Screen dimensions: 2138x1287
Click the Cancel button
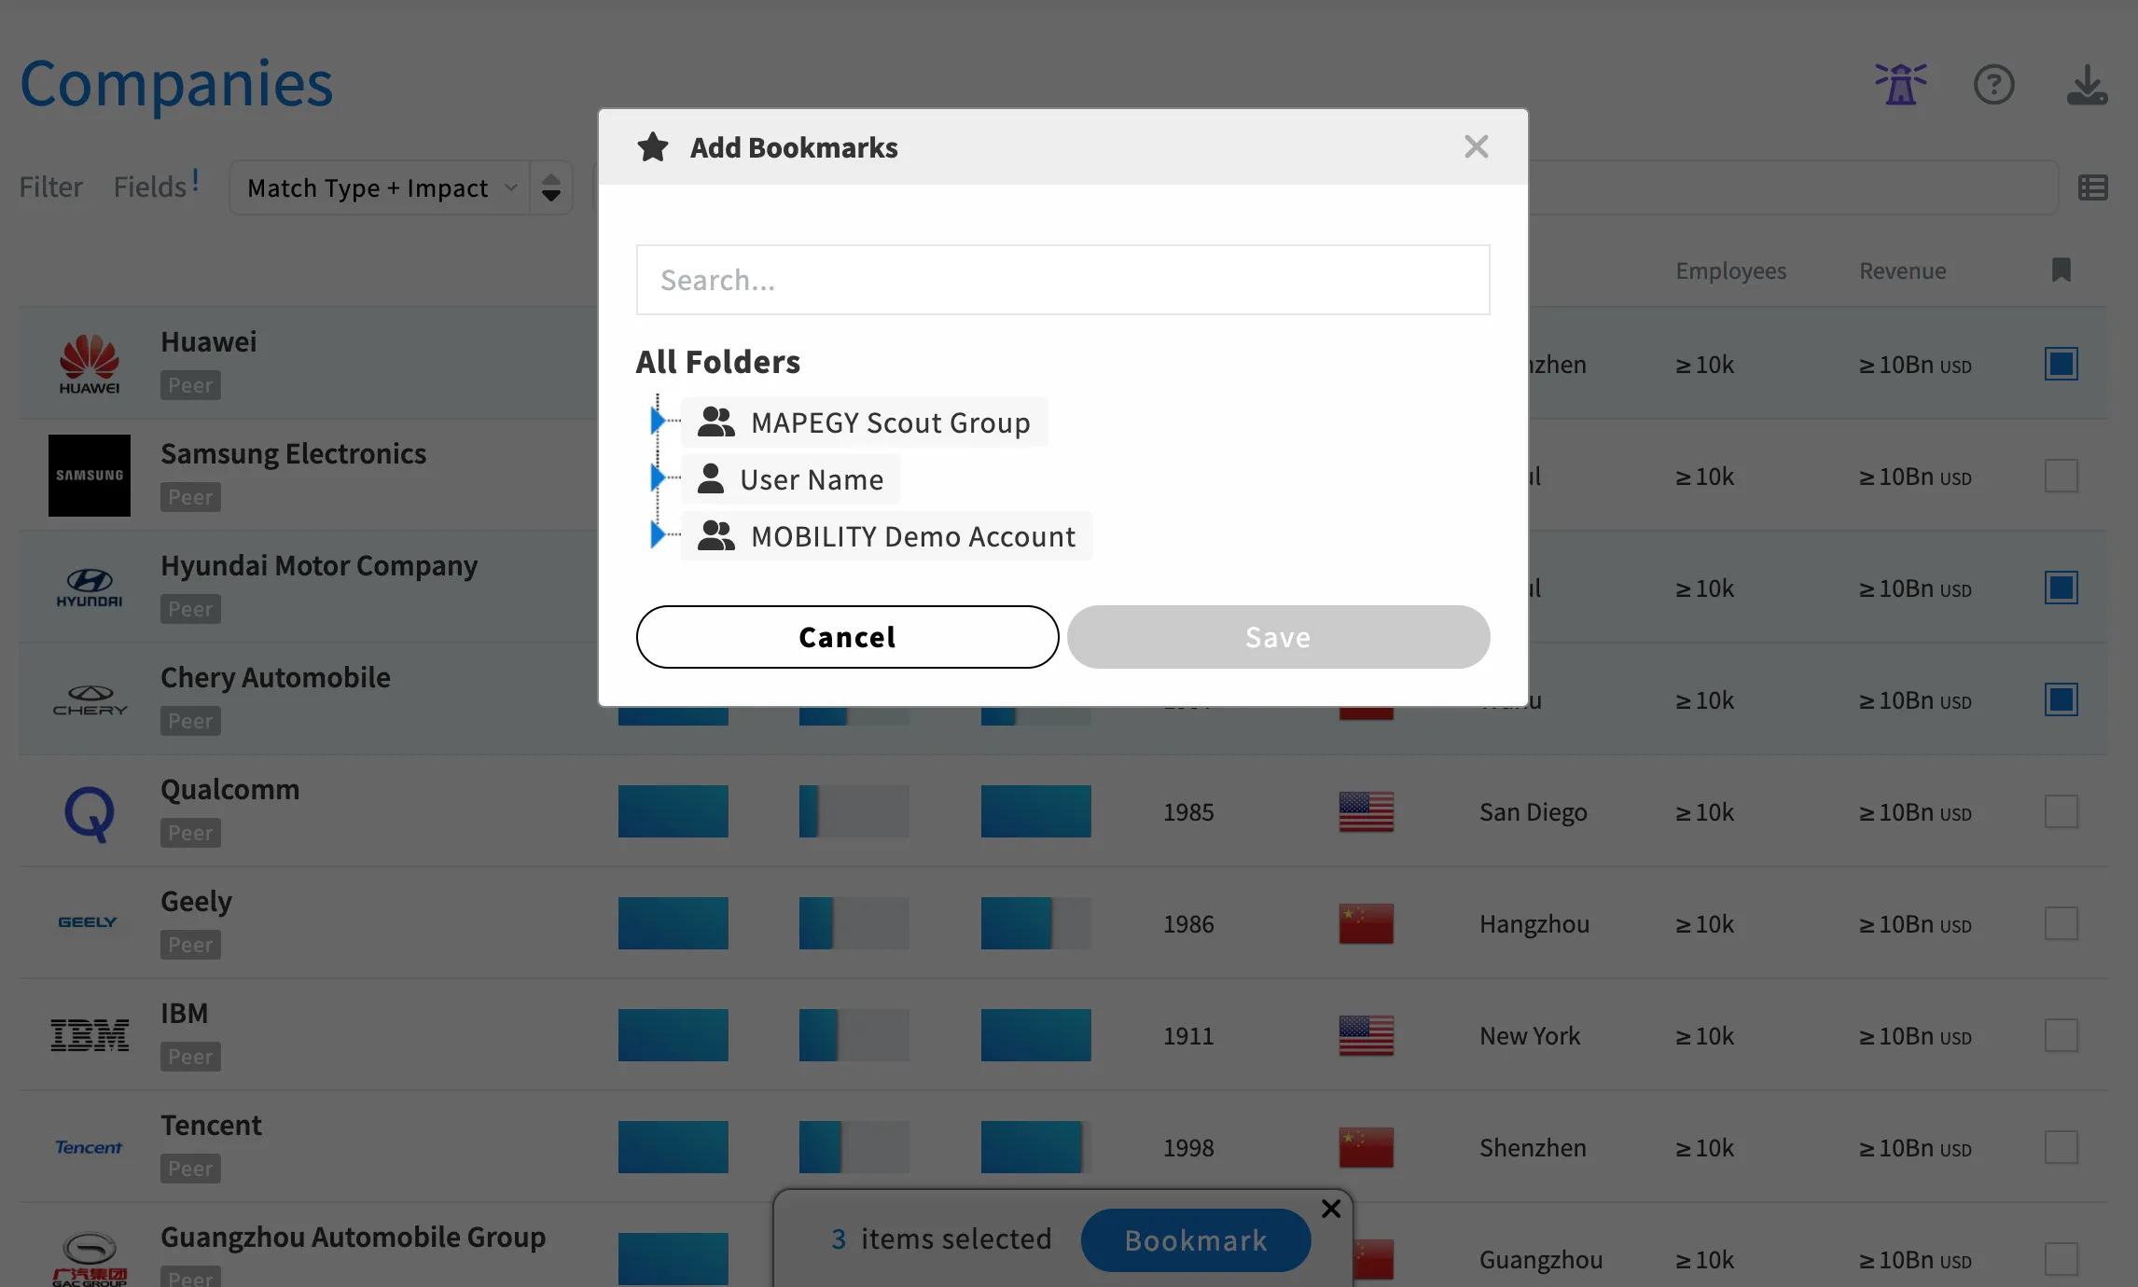click(847, 637)
